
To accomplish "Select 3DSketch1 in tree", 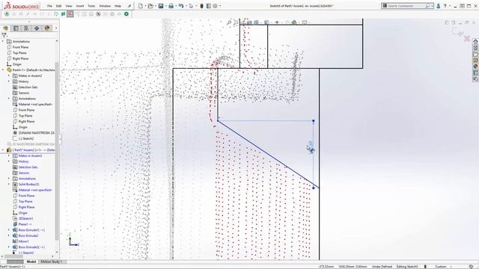I will pos(25,219).
